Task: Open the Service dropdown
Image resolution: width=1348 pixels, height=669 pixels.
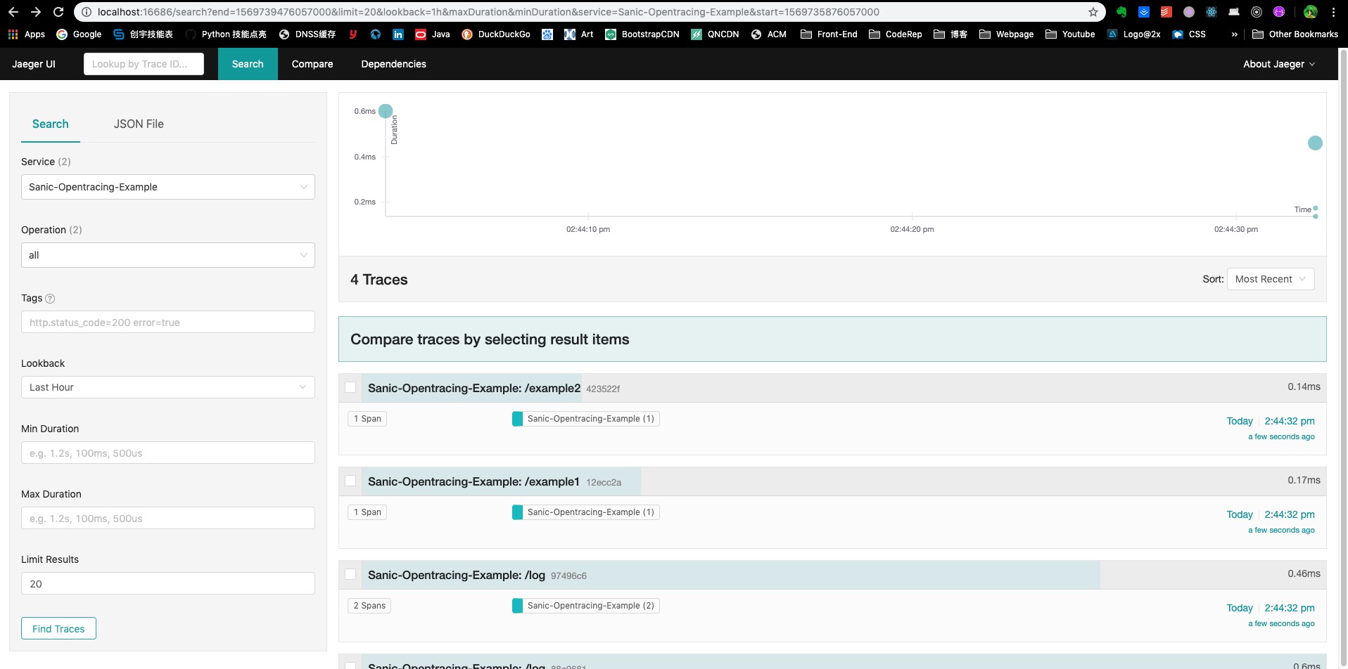Action: 168,187
